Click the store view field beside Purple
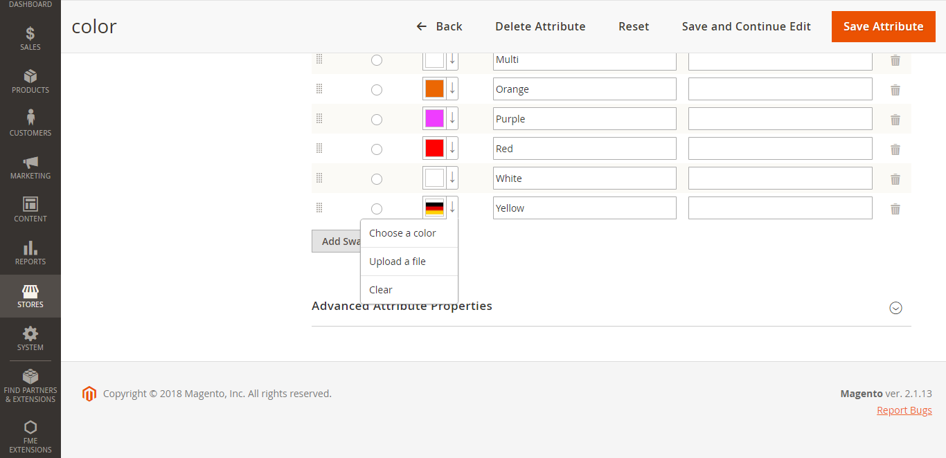 pyautogui.click(x=780, y=119)
